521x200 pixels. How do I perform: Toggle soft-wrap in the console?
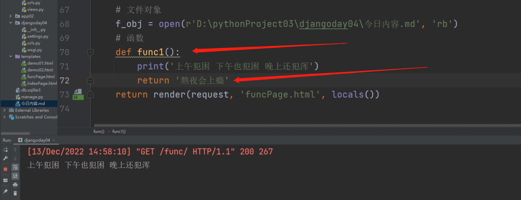point(15,167)
